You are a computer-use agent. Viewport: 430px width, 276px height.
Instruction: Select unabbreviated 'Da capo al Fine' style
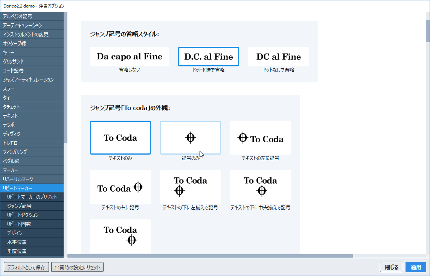(129, 57)
